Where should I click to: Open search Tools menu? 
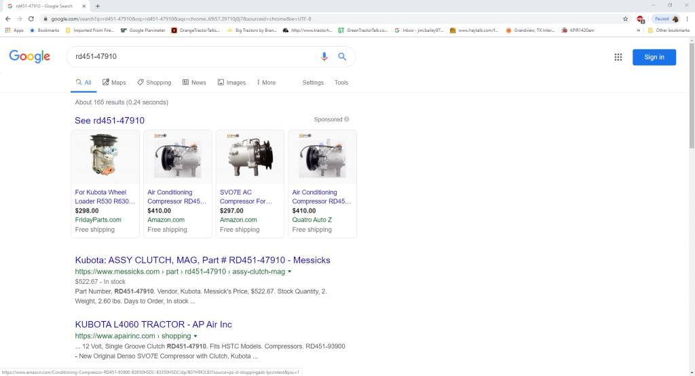point(341,83)
